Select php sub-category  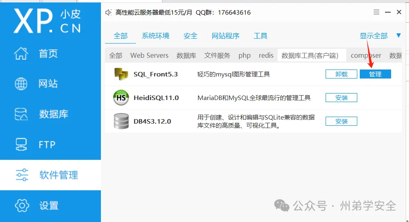245,55
